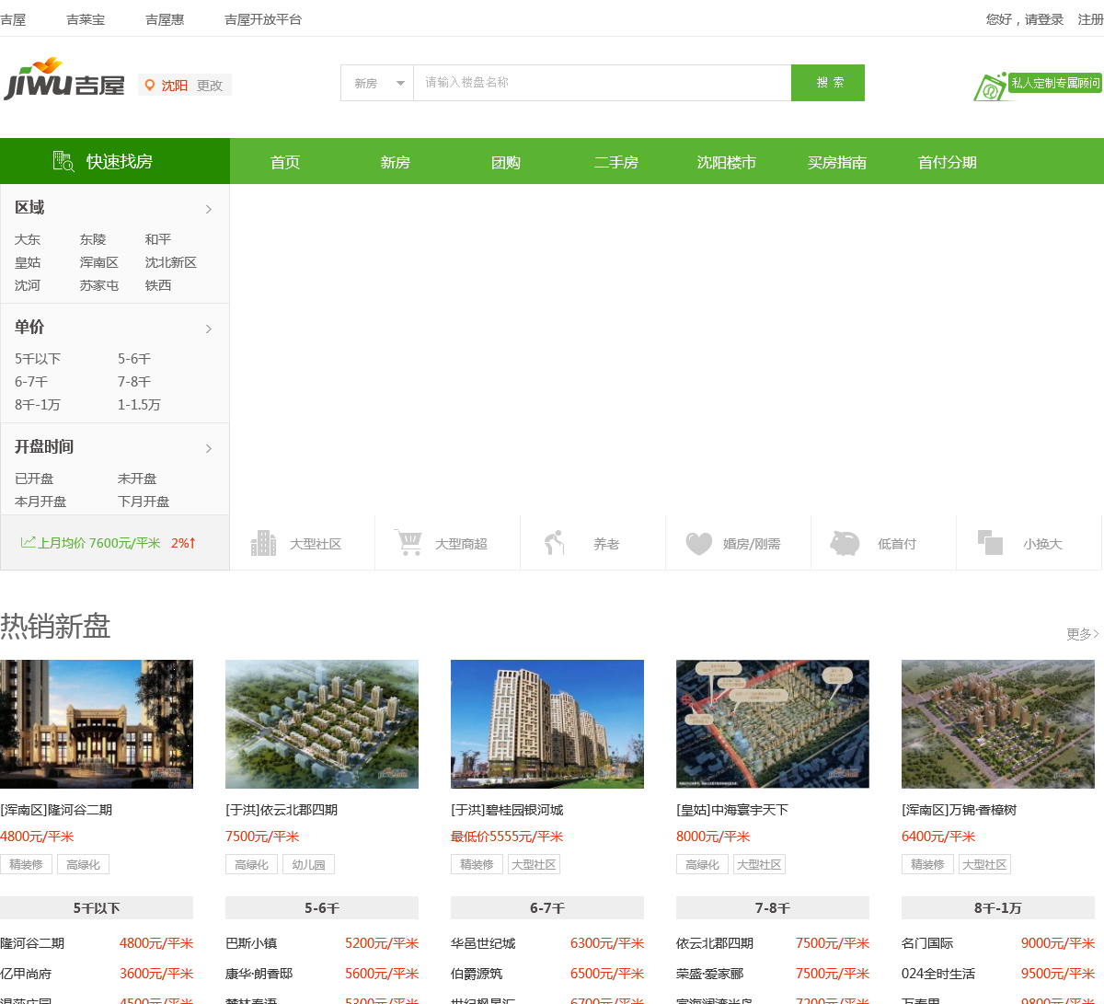
Task: Select the 5千以下 price filter in sidebar
Action: pyautogui.click(x=38, y=359)
